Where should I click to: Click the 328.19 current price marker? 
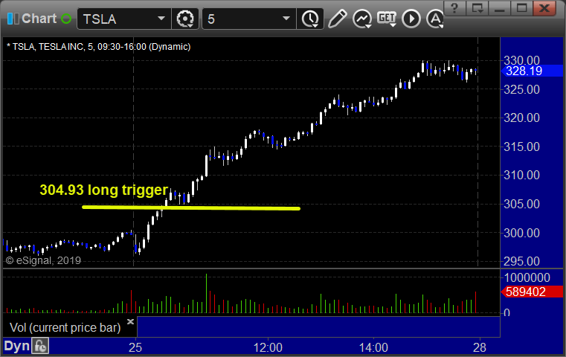pyautogui.click(x=532, y=71)
